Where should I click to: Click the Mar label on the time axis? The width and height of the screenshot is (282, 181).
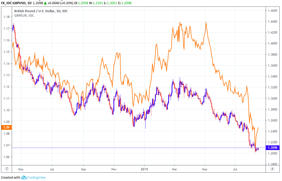(174, 169)
